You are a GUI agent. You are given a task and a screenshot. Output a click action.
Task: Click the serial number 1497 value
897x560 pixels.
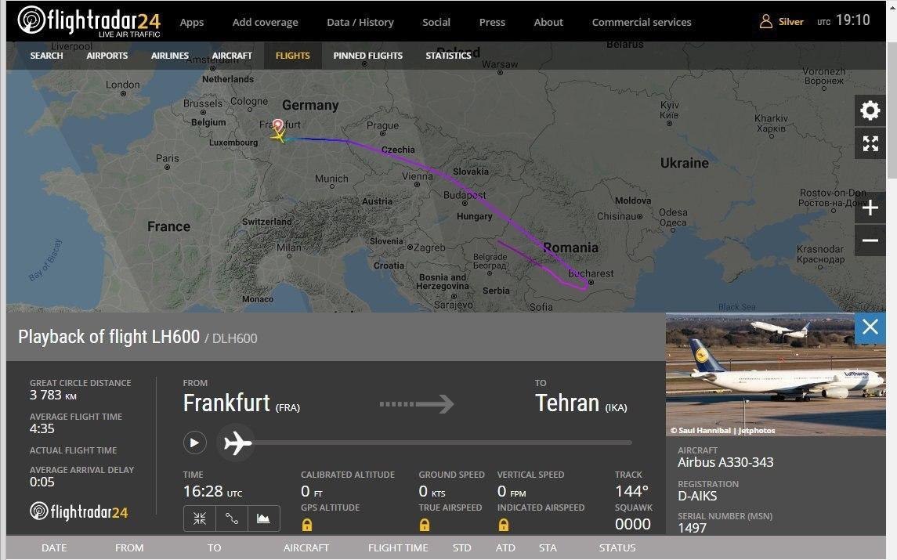(x=693, y=528)
